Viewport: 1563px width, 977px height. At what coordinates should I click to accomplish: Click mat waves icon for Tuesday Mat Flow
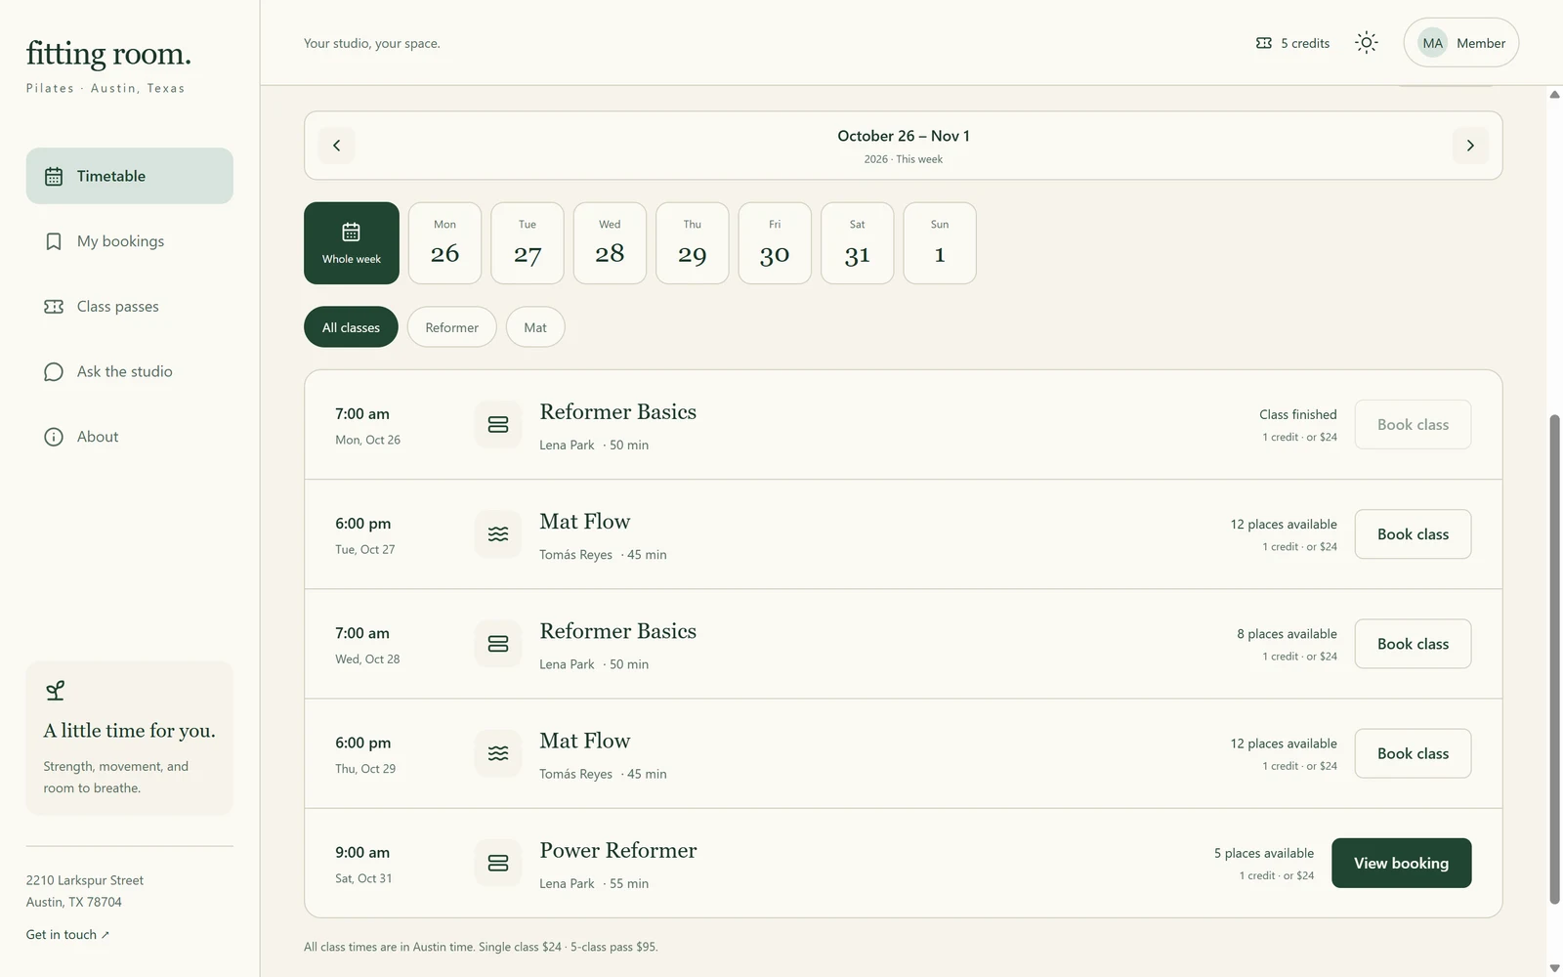point(498,534)
